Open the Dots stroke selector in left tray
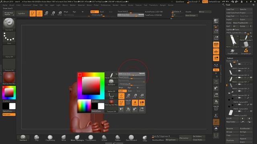 pos(9,38)
